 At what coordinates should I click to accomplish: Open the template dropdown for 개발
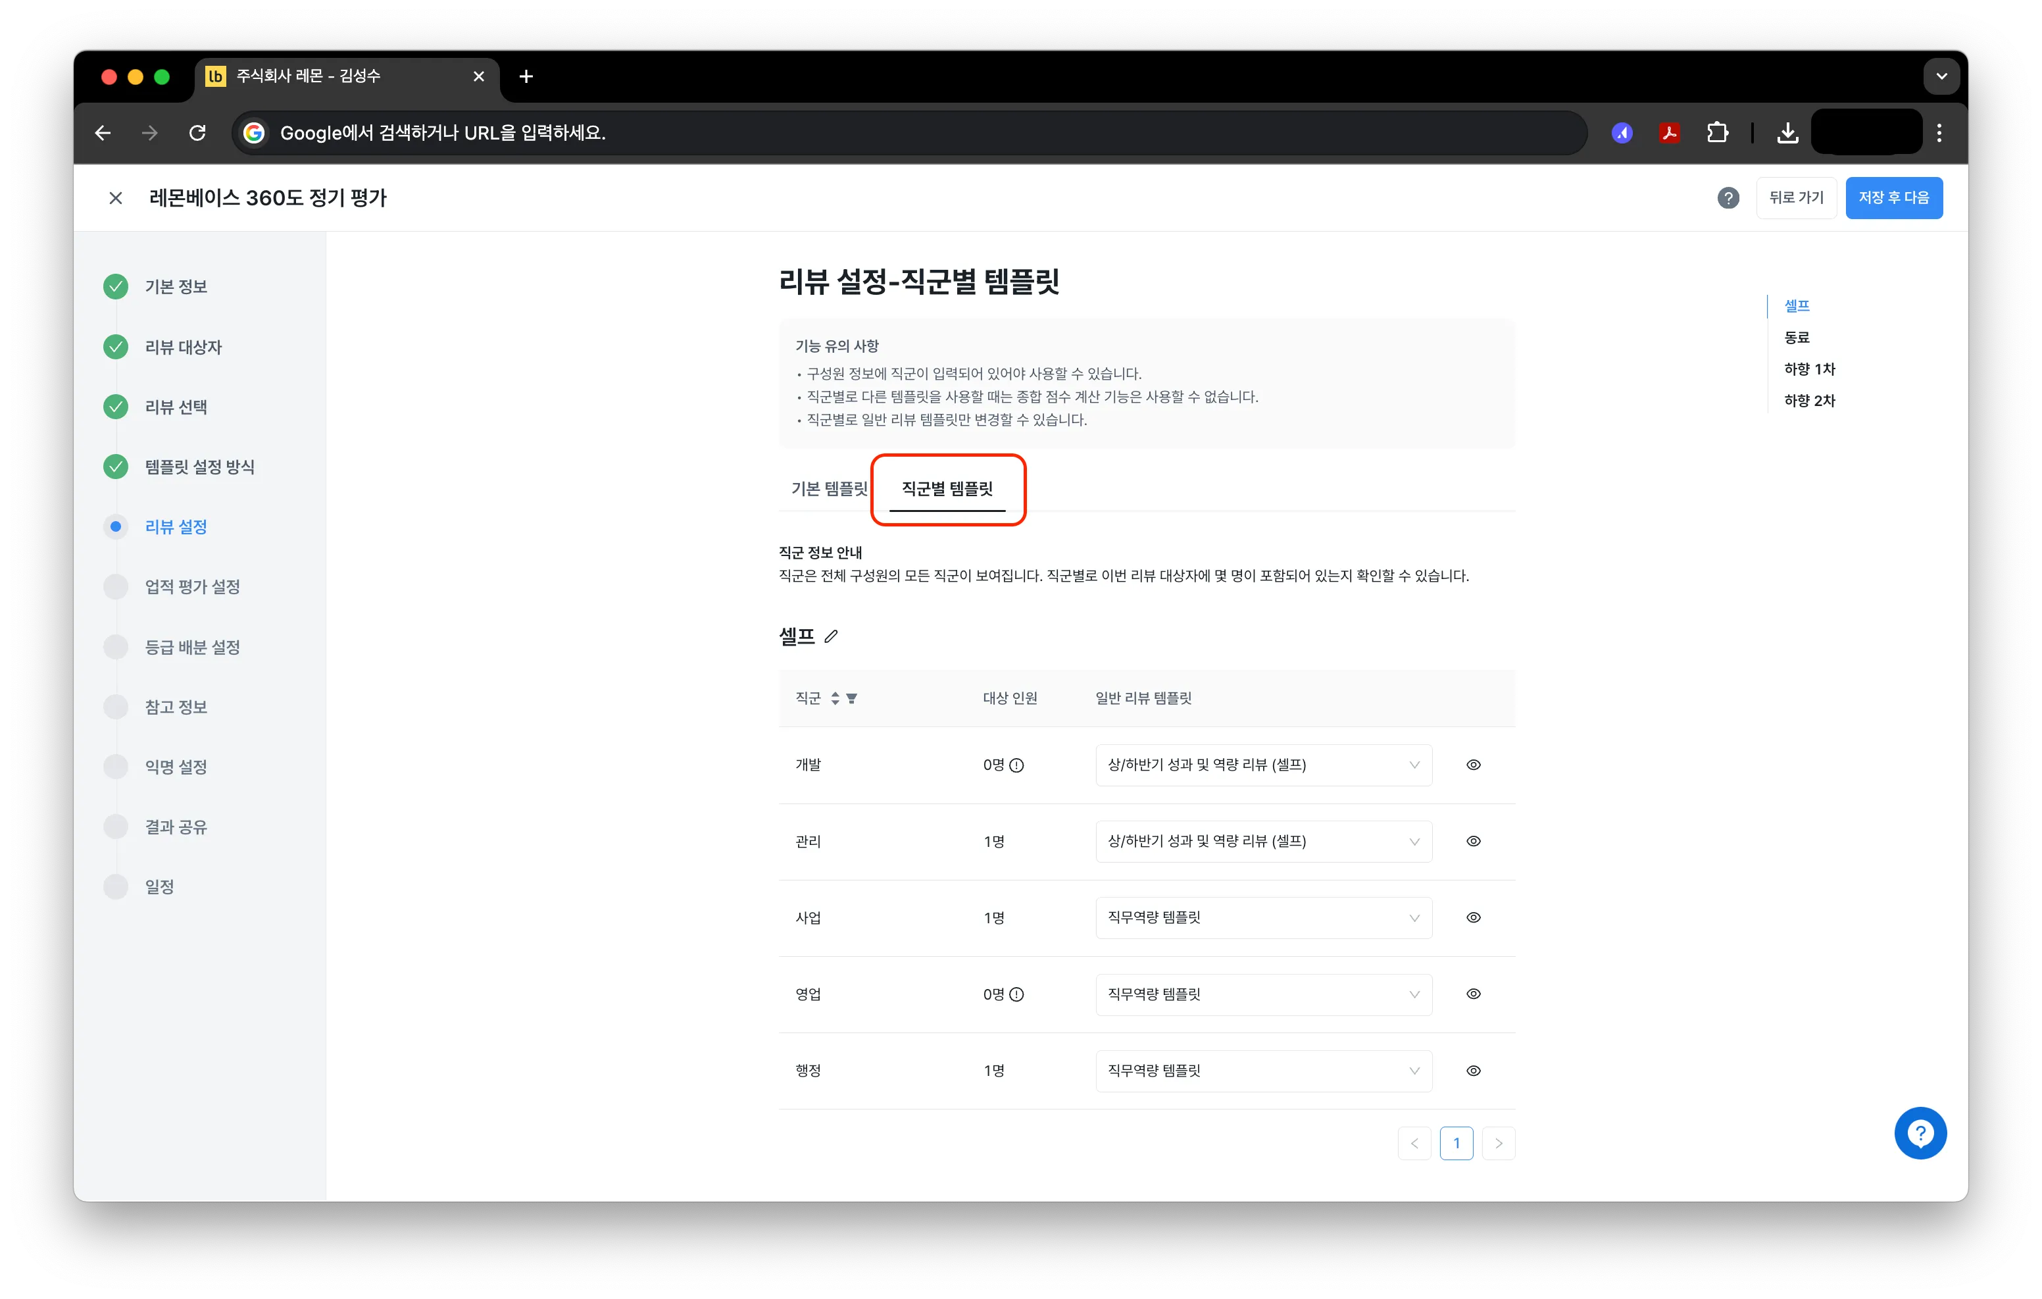point(1264,765)
